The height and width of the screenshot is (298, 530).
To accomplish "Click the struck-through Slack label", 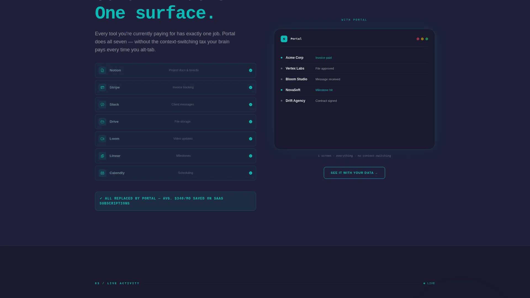I will pyautogui.click(x=114, y=105).
